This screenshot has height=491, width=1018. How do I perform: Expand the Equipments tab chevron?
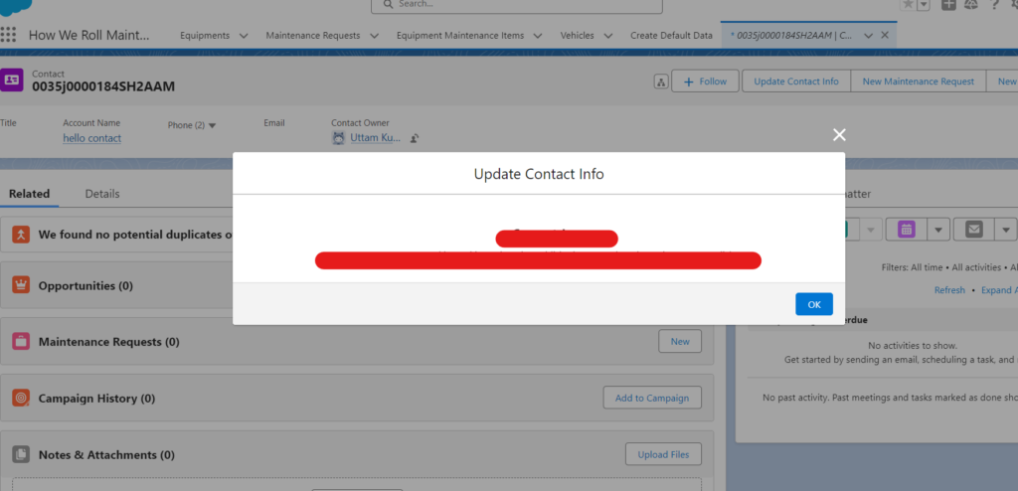[244, 36]
